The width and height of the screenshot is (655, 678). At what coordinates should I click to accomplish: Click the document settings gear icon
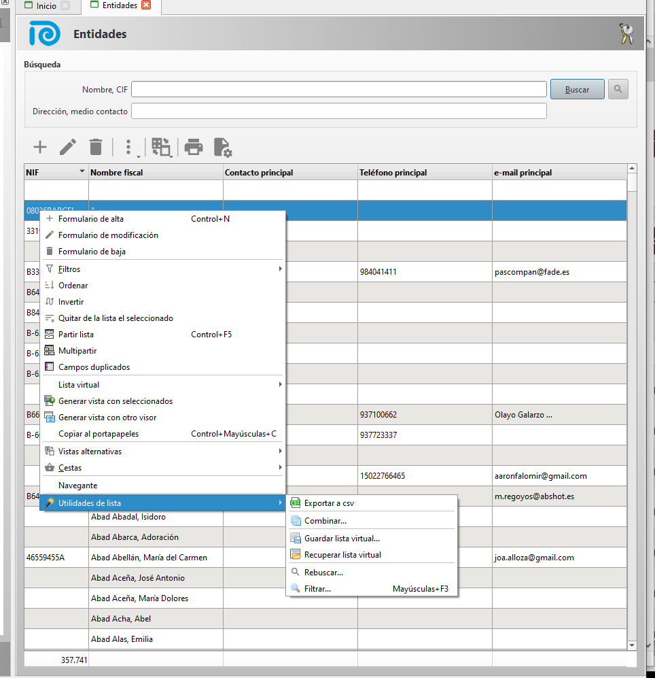(x=223, y=147)
